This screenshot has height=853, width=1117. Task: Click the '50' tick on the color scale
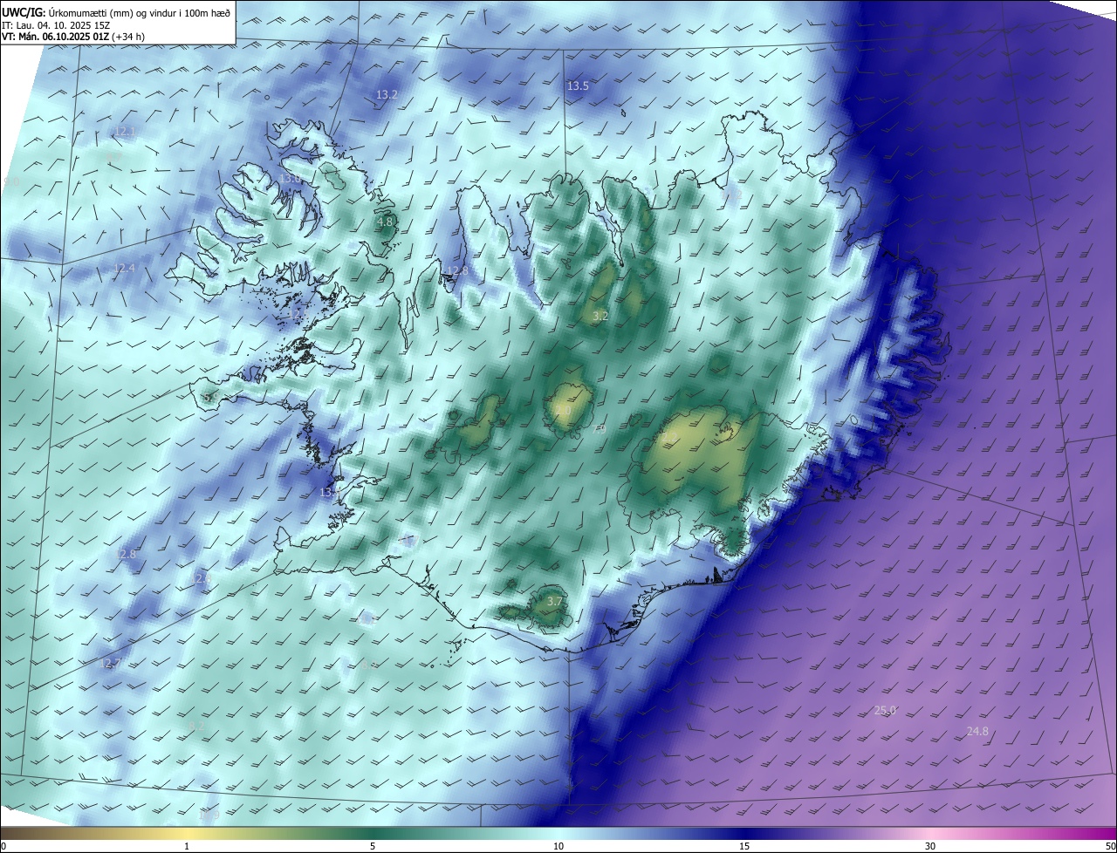(x=1110, y=846)
